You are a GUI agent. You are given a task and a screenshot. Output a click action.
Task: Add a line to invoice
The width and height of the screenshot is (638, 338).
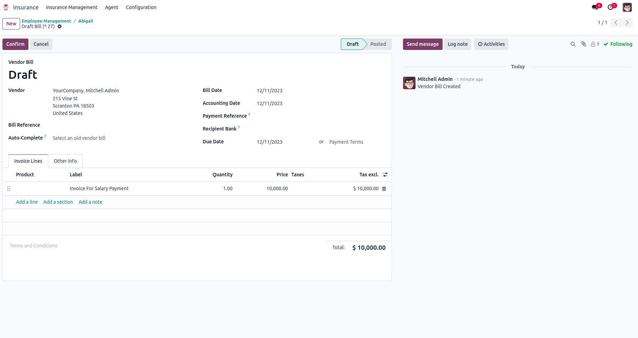(27, 202)
